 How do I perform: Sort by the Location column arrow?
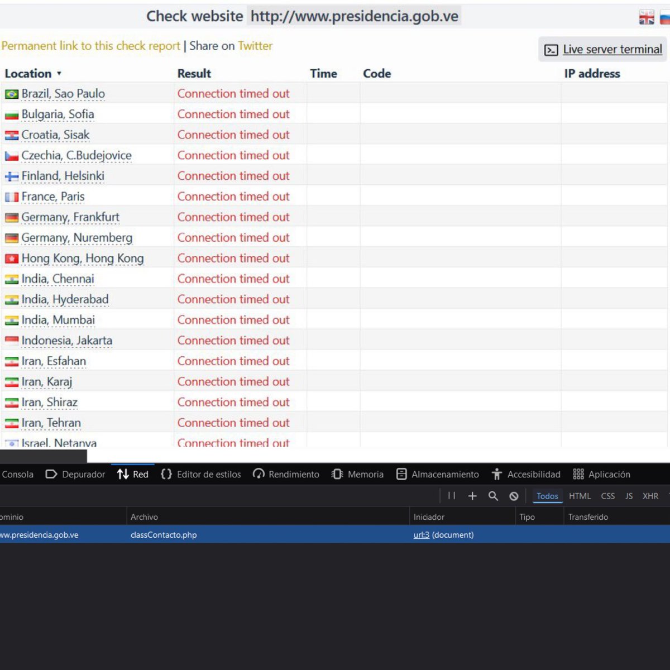pos(59,74)
